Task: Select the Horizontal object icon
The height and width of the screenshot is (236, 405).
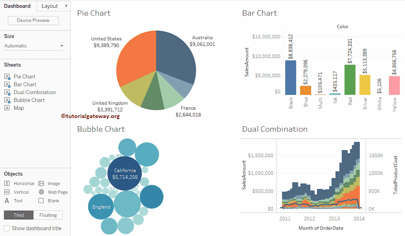Action: [x=7, y=183]
